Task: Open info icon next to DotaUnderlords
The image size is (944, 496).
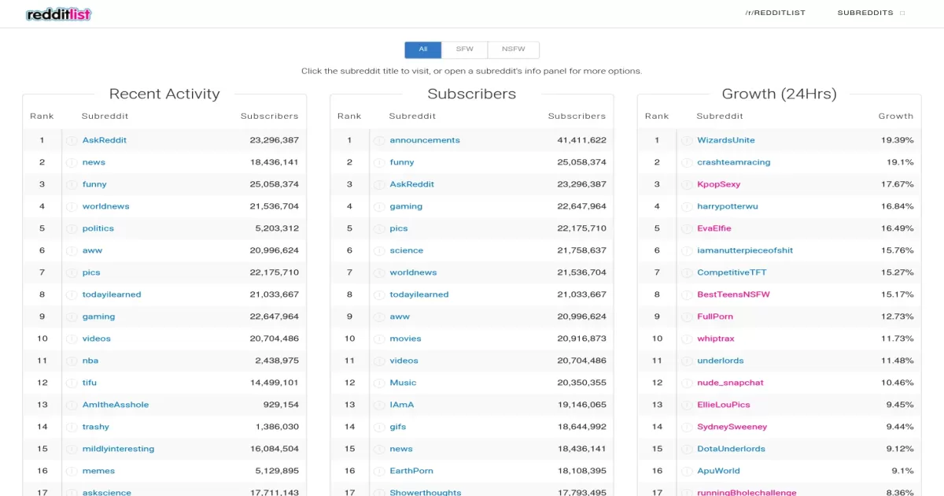Action: 686,449
